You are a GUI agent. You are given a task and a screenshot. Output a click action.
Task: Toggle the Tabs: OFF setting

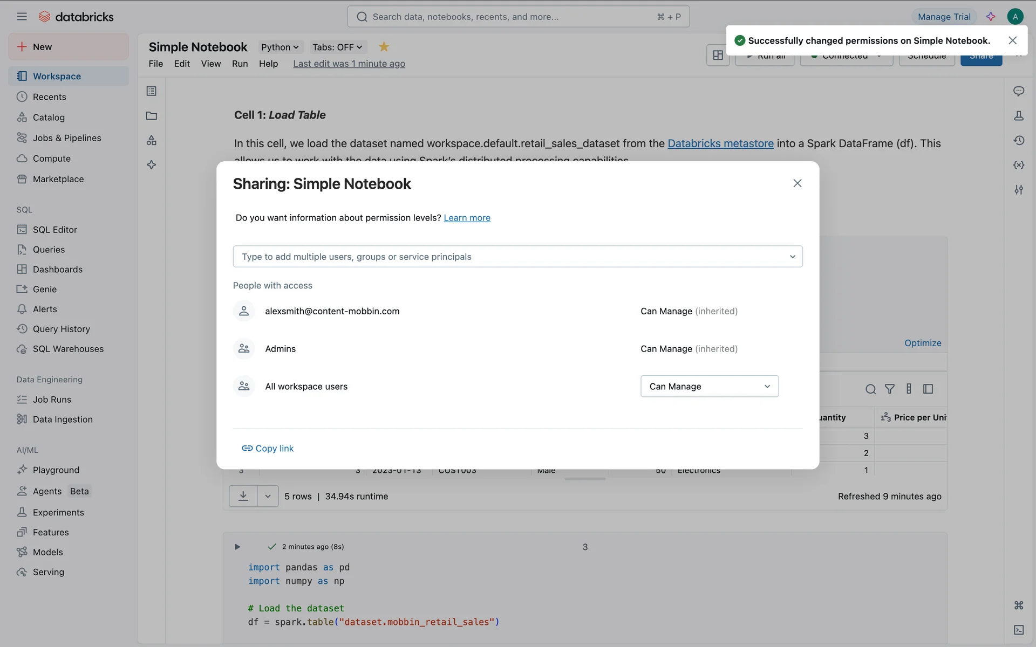(337, 47)
